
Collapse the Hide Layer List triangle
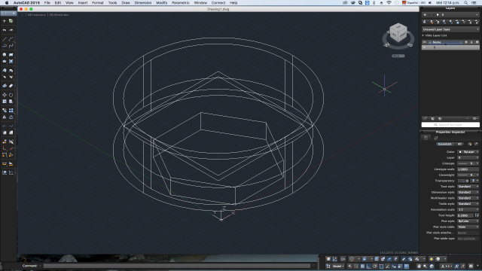[423, 35]
